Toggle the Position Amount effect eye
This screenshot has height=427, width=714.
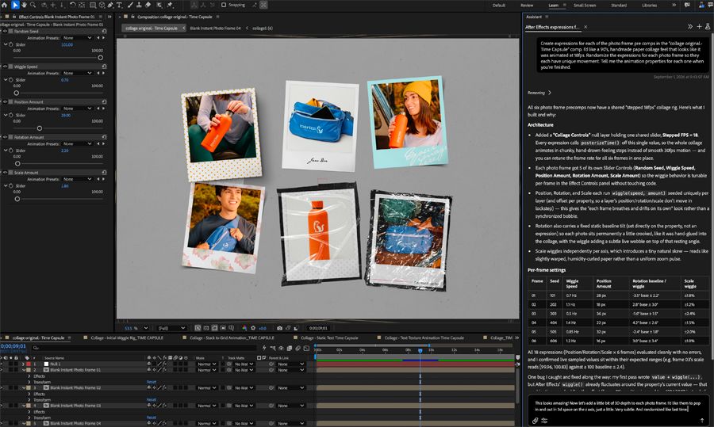(5, 102)
